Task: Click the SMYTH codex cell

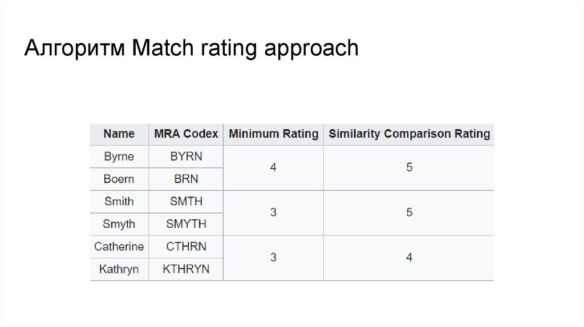Action: [186, 224]
